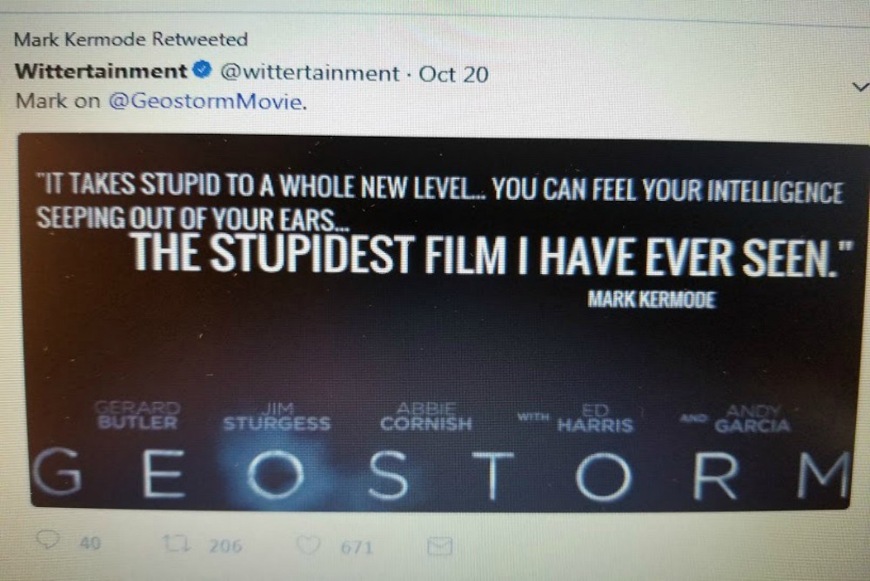Click the Ed Harris credit on poster

[x=595, y=418]
